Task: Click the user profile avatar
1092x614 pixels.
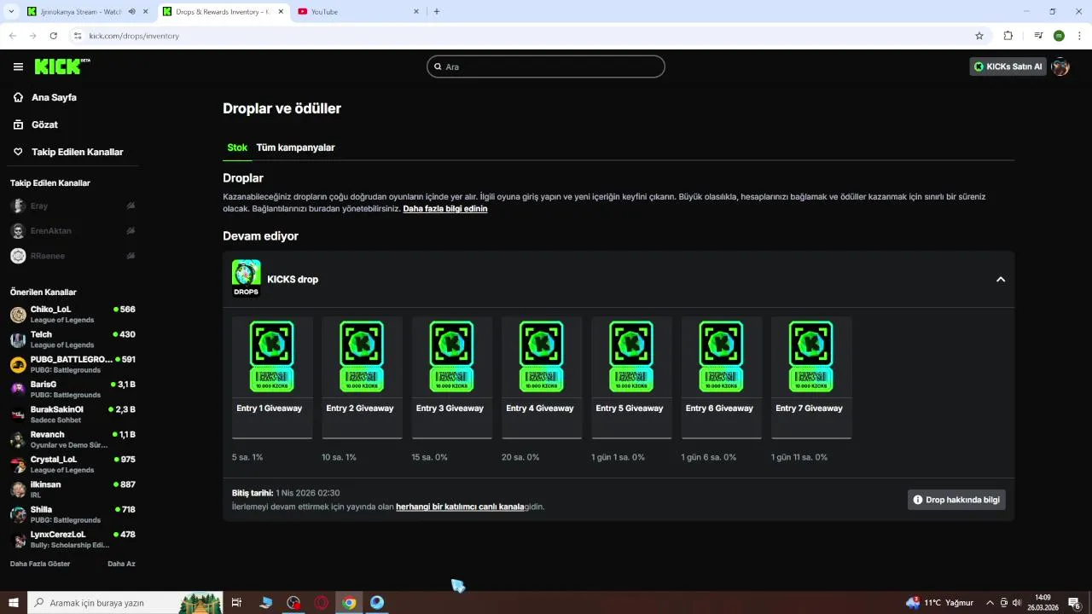Action: coord(1060,67)
